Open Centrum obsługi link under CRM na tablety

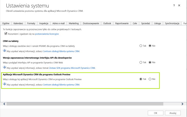(x=61, y=51)
